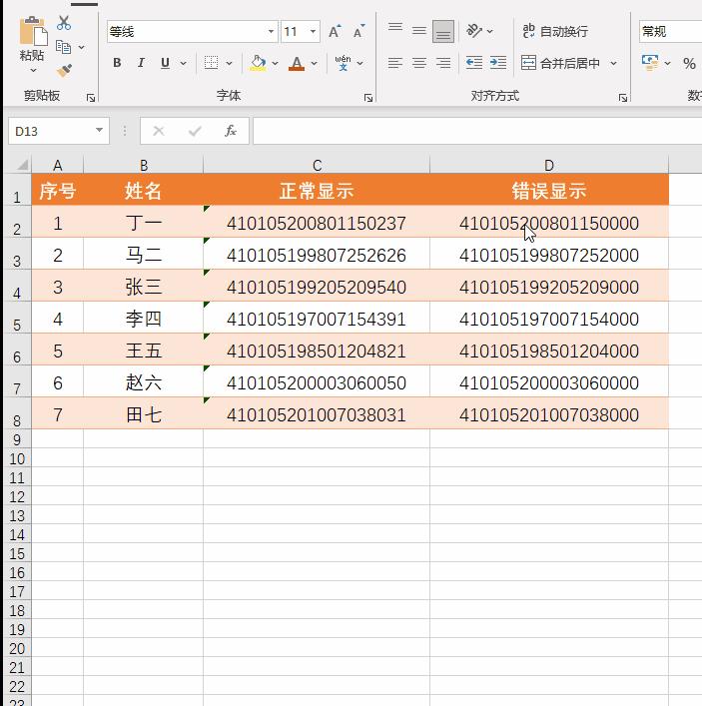Click 合并后居中 merge and center

coord(560,63)
